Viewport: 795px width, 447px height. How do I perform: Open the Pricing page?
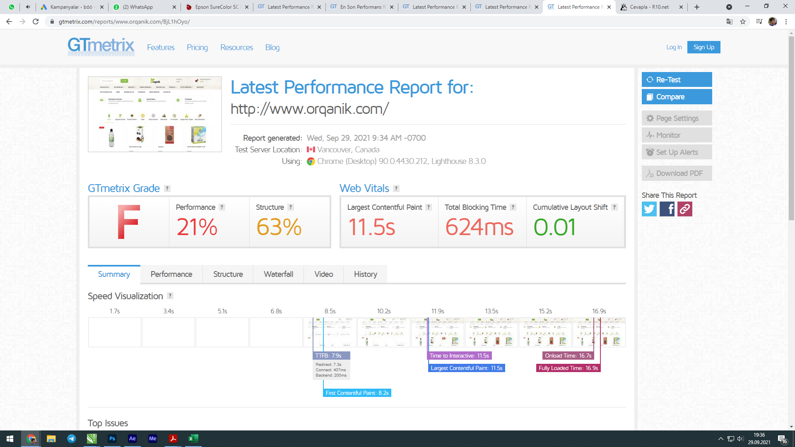(x=197, y=48)
